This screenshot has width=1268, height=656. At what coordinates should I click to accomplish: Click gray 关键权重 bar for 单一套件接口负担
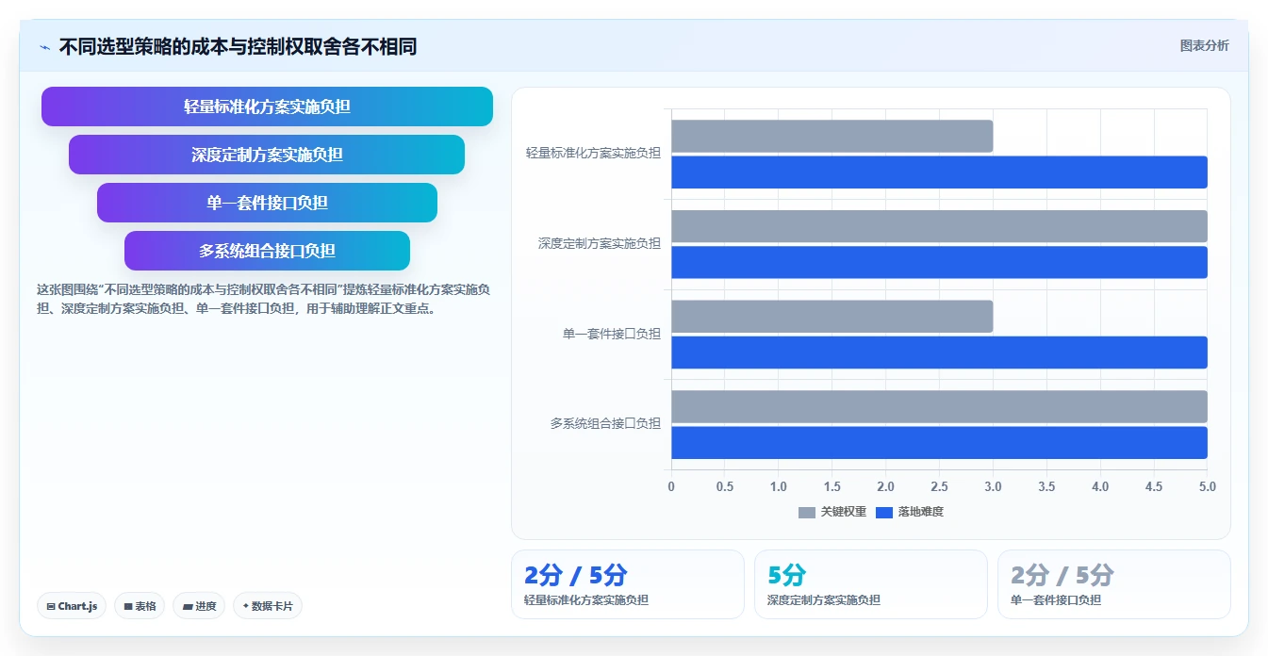tap(832, 317)
